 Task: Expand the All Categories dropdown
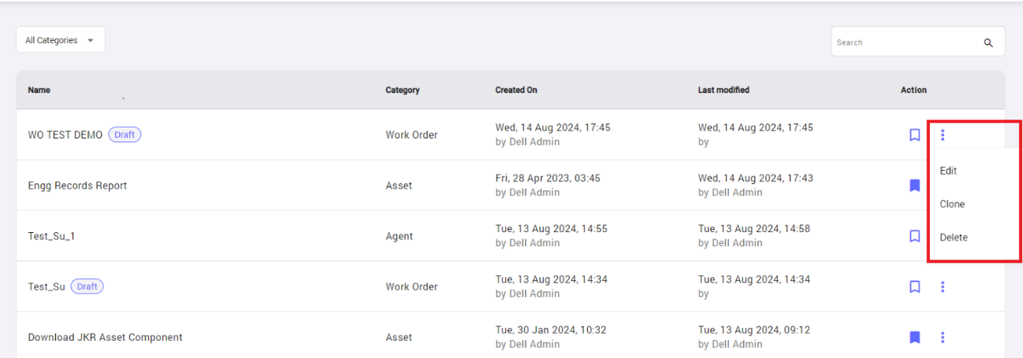tap(61, 40)
